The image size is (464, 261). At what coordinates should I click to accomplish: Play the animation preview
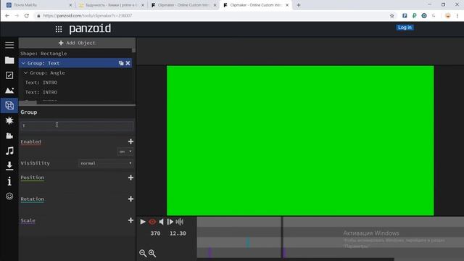point(143,222)
